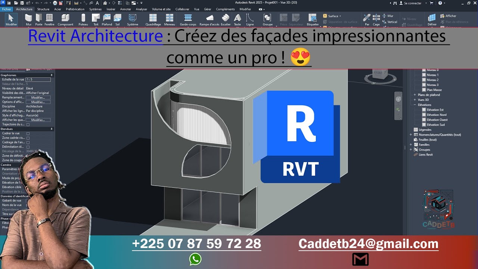
Task: Select the Texte model text tool
Action: tap(238, 19)
